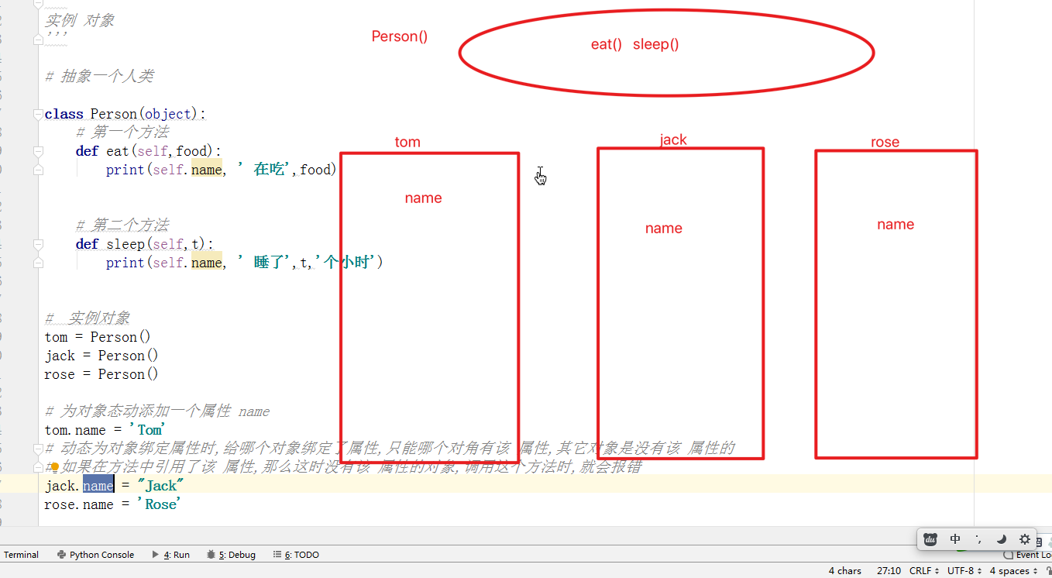Toggle input method punctuation mode
This screenshot has width=1052, height=578.
point(978,539)
